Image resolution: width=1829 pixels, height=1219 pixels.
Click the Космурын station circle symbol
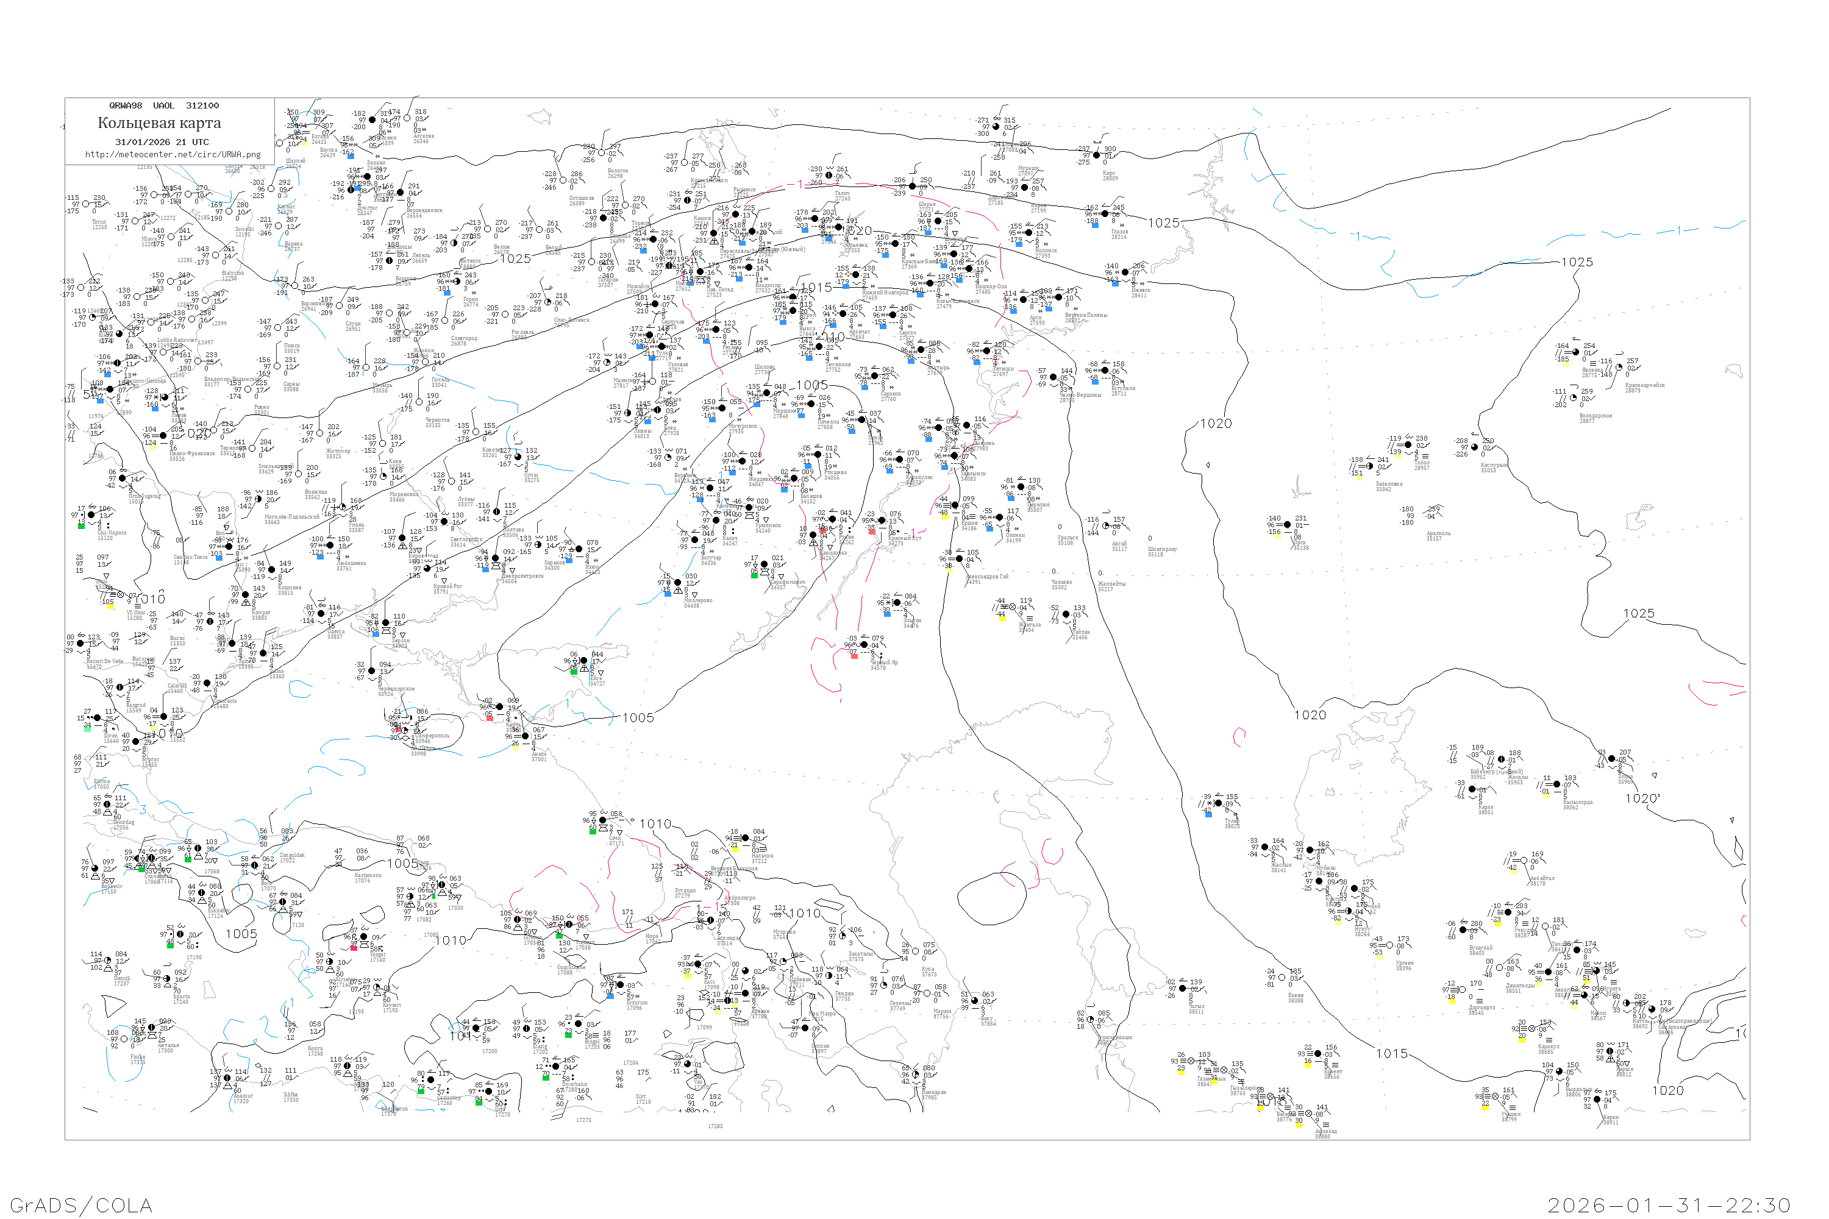coord(1474,448)
